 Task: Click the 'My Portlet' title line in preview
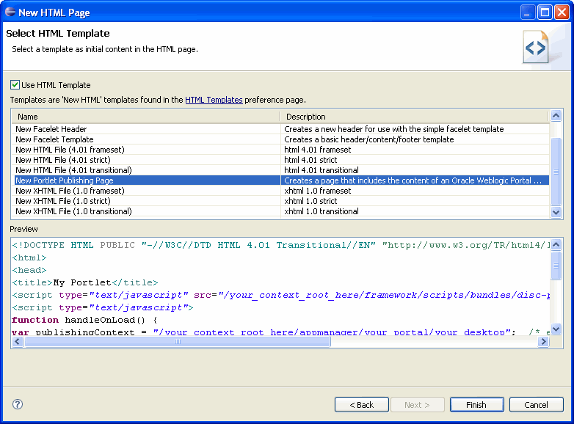pyautogui.click(x=85, y=282)
